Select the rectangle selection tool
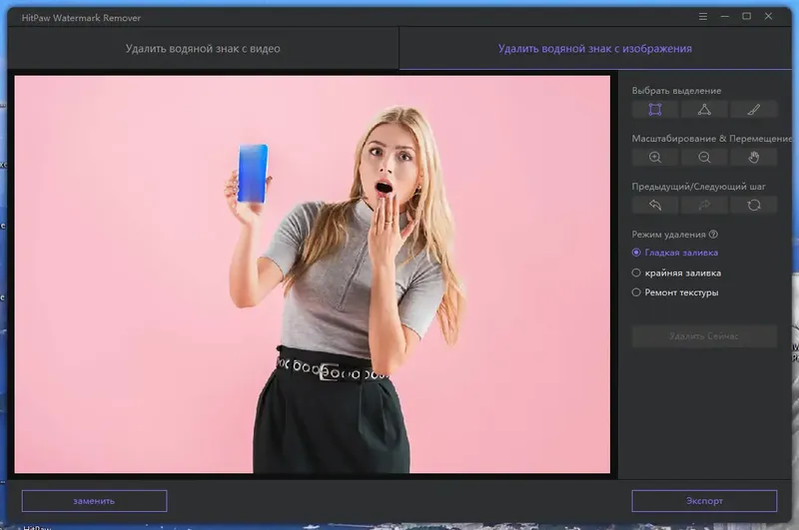 [655, 110]
